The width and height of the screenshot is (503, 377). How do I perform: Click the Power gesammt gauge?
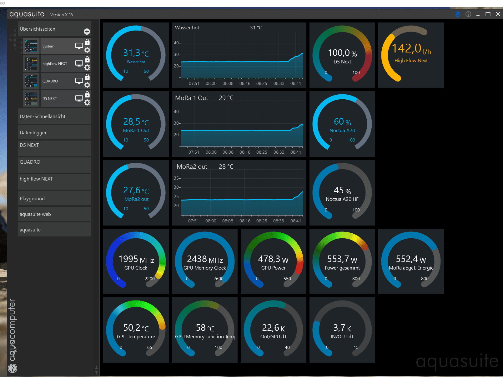click(342, 261)
